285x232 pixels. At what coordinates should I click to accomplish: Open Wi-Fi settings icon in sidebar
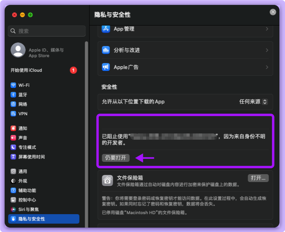pos(13,85)
